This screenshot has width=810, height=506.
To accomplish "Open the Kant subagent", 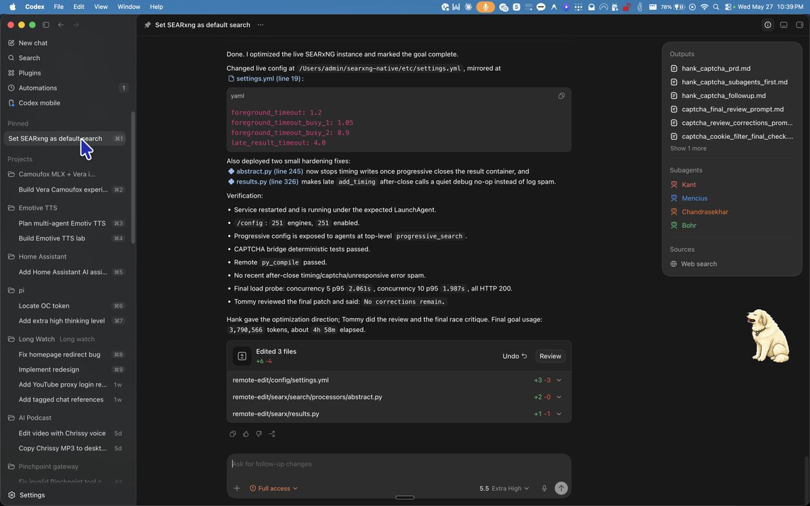I will 688,185.
